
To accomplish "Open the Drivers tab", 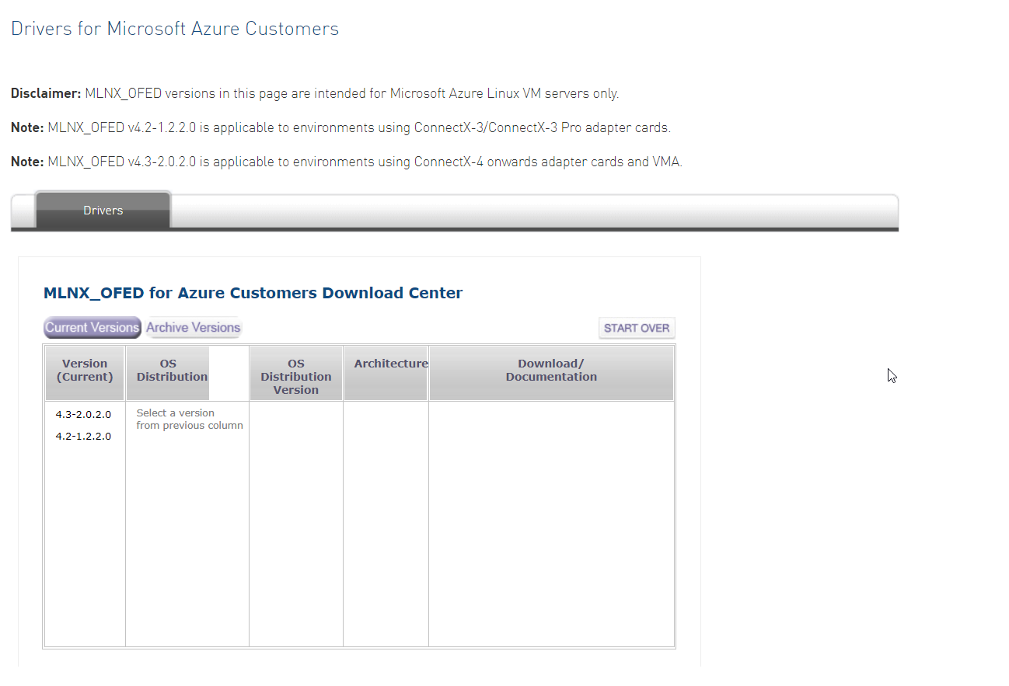I will 103,210.
